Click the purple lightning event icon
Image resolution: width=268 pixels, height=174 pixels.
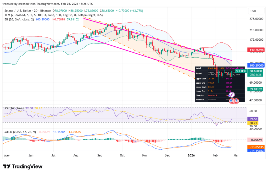232,95
